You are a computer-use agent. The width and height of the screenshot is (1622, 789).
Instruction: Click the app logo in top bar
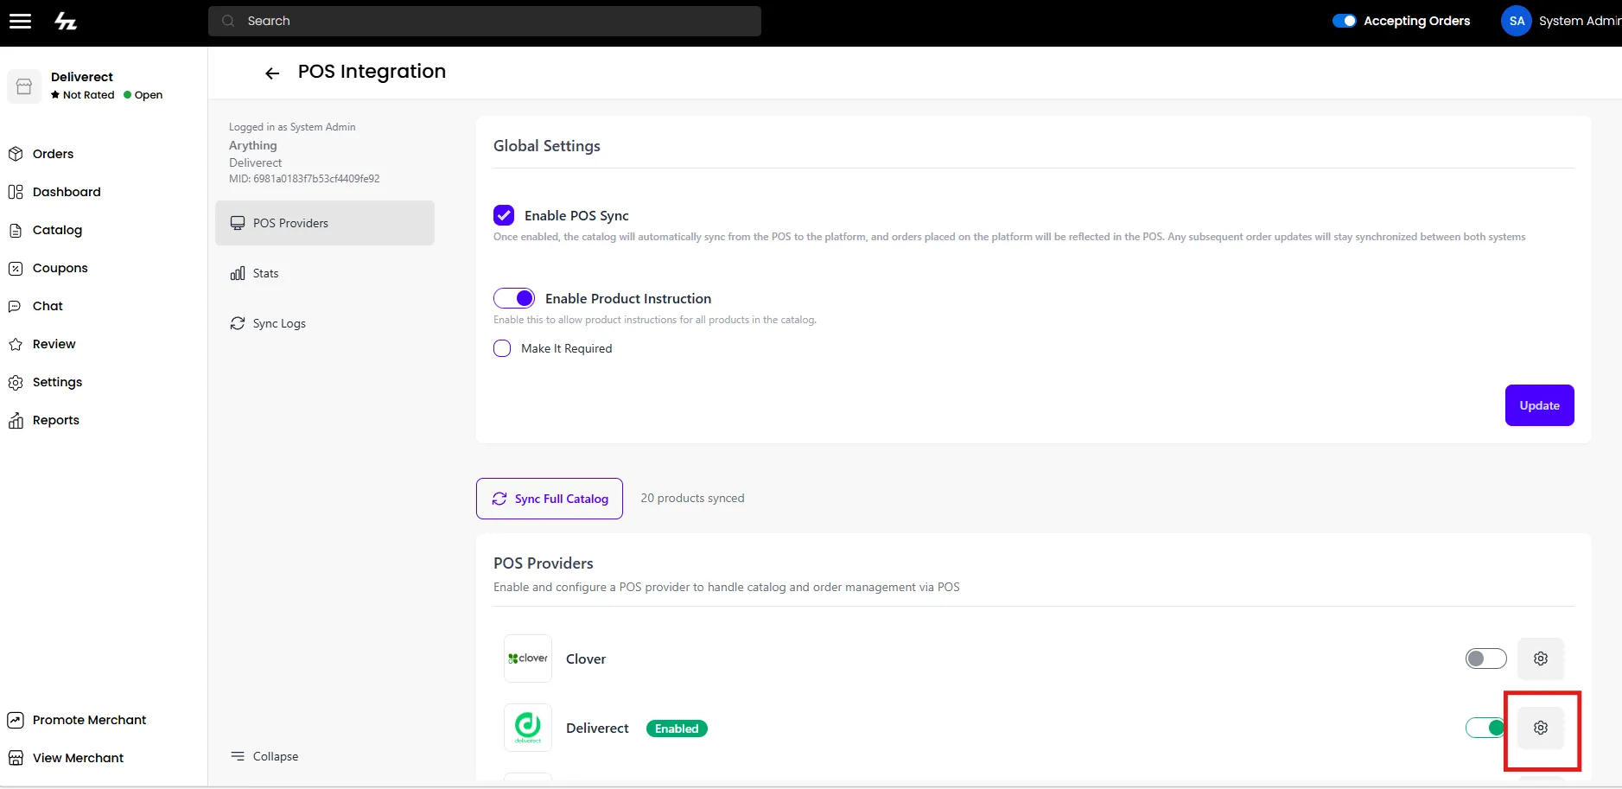[67, 22]
